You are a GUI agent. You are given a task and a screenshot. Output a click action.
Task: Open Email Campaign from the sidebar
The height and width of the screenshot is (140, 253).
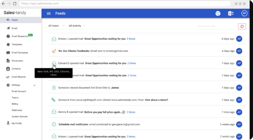pos(20,53)
